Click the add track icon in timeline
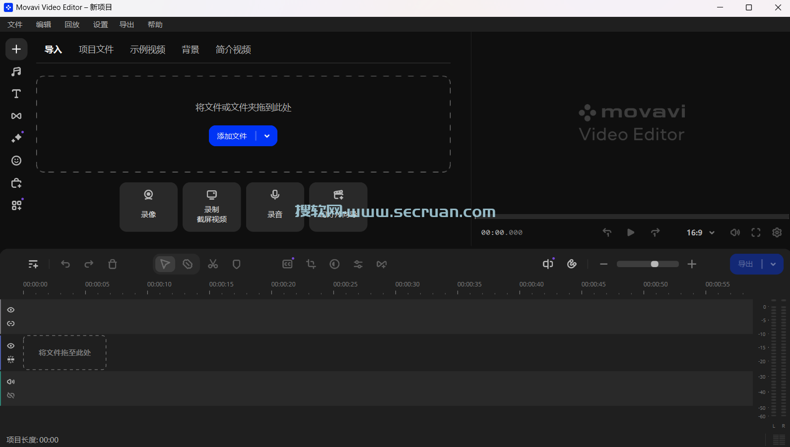Screen dimensions: 790x447 [x=33, y=264]
